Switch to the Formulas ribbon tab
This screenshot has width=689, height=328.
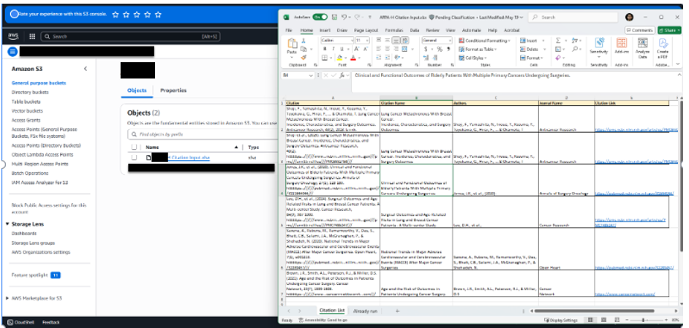(x=394, y=30)
